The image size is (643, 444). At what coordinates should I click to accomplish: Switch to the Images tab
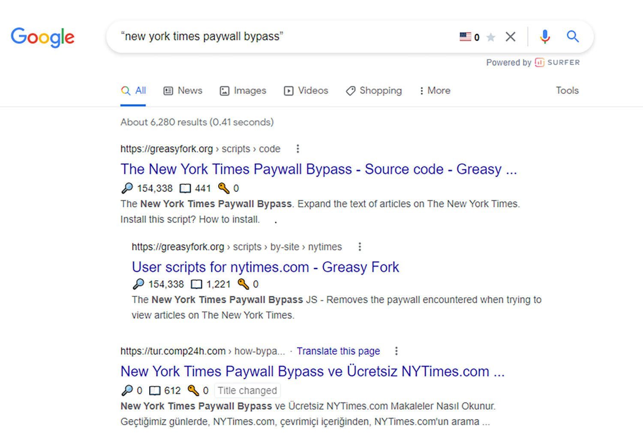[243, 91]
